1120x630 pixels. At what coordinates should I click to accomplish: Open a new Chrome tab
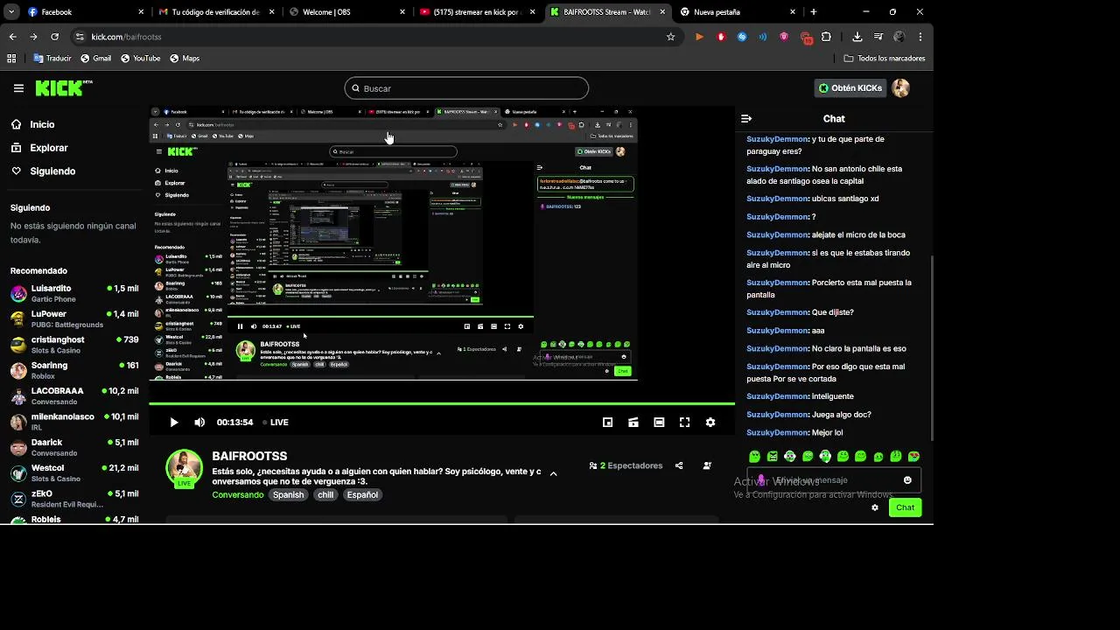[814, 12]
